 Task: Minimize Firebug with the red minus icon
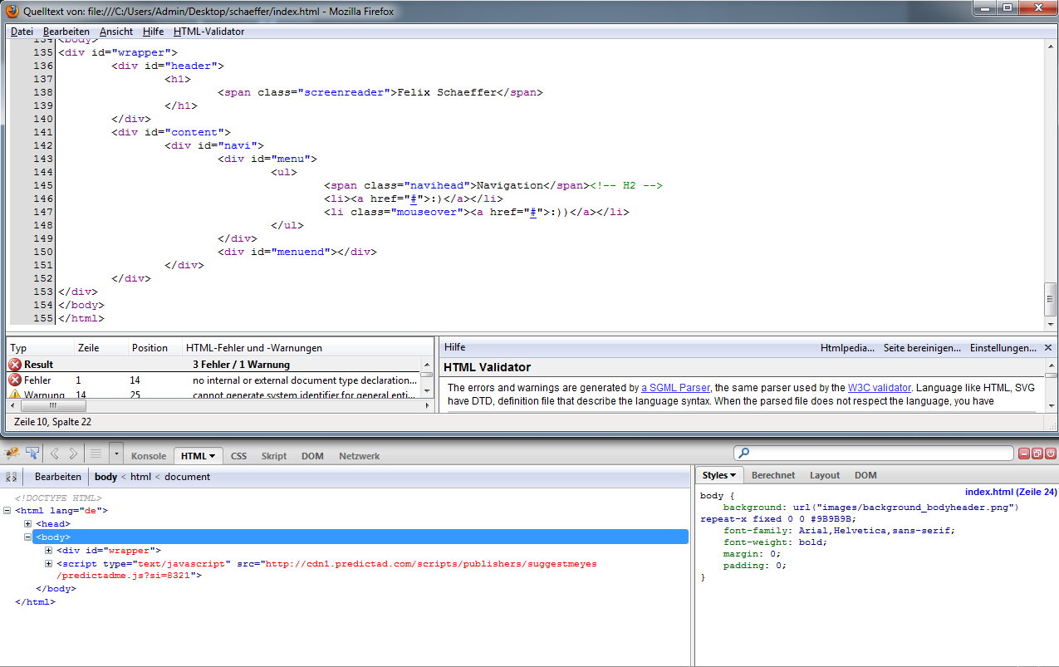(1024, 454)
